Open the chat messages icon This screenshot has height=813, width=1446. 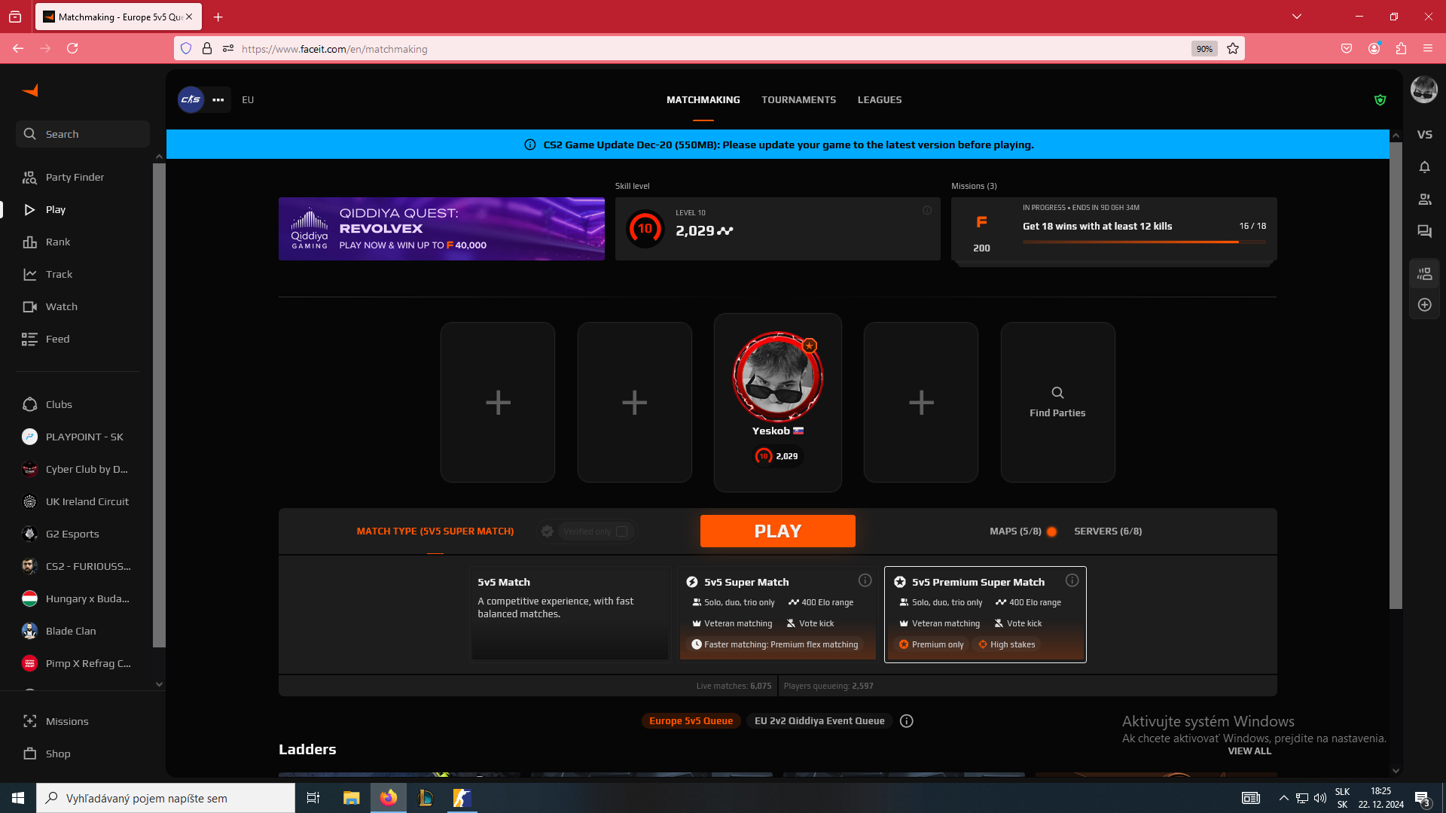(1424, 232)
